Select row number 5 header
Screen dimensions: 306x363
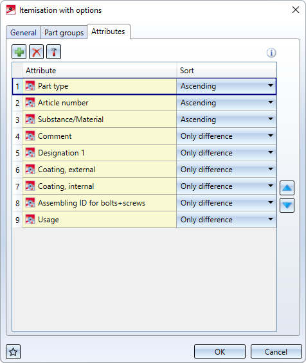tap(17, 153)
